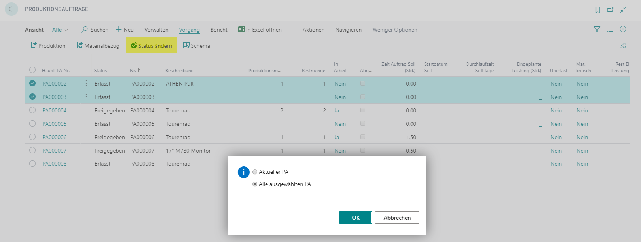Expand the Alle view dropdown

pos(60,30)
